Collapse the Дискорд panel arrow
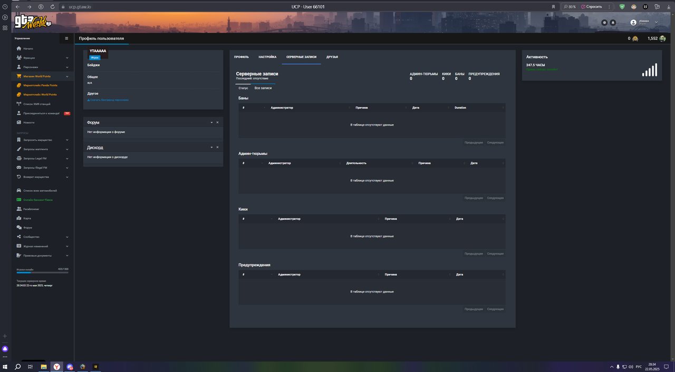This screenshot has width=675, height=372. (211, 148)
